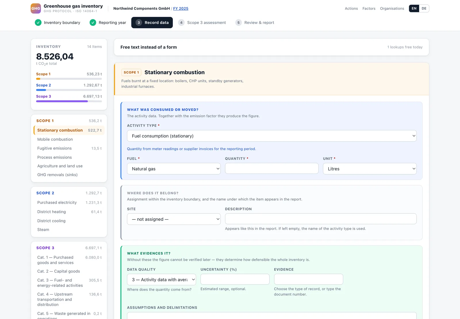Select Cat. 3 Fuel- and energy-related activities
The height and width of the screenshot is (319, 460).
[69, 283]
